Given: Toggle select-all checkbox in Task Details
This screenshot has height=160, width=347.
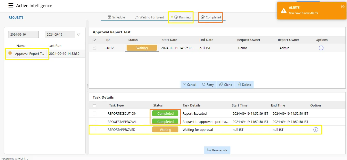Looking at the screenshot, I should point(95,105).
